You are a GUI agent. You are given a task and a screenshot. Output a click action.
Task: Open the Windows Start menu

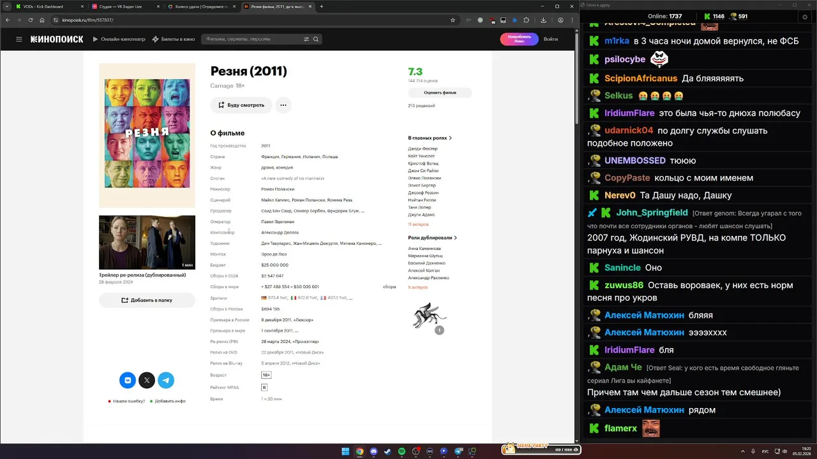tap(345, 451)
